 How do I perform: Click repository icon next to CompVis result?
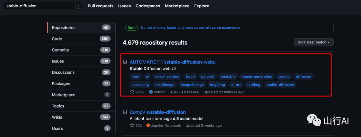125,112
